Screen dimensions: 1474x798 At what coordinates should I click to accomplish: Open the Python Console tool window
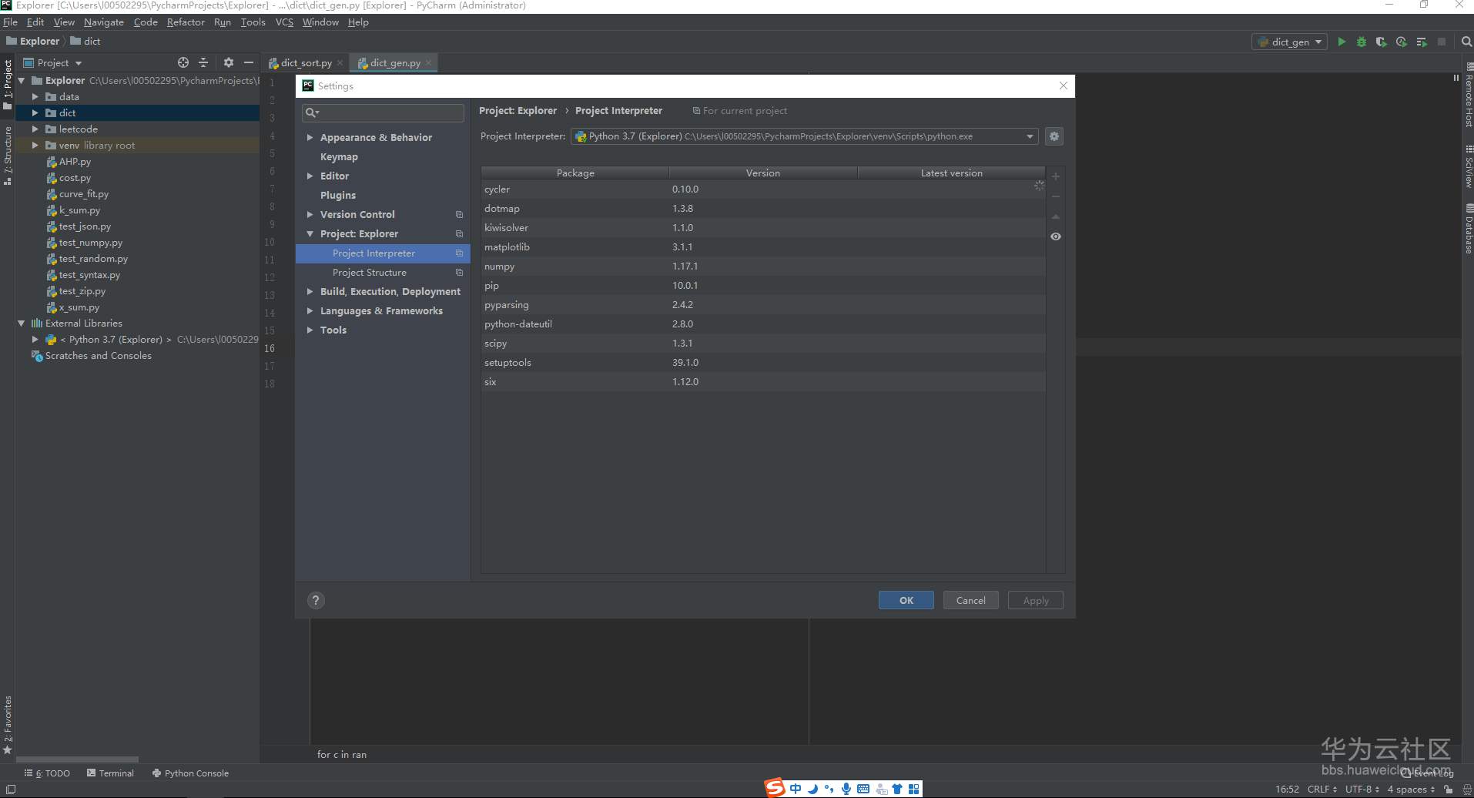tap(190, 773)
